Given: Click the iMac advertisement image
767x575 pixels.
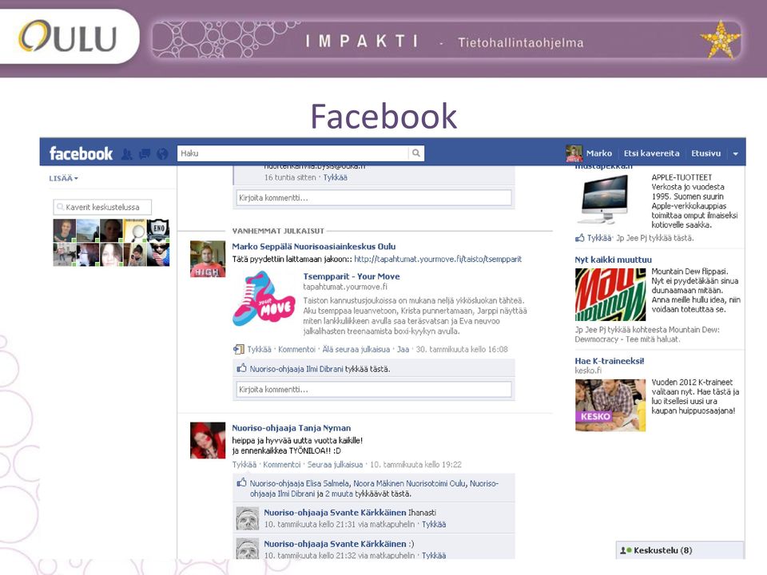Looking at the screenshot, I should click(x=605, y=200).
